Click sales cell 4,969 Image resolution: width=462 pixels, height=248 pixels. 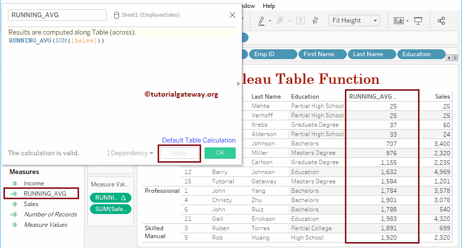pyautogui.click(x=442, y=172)
